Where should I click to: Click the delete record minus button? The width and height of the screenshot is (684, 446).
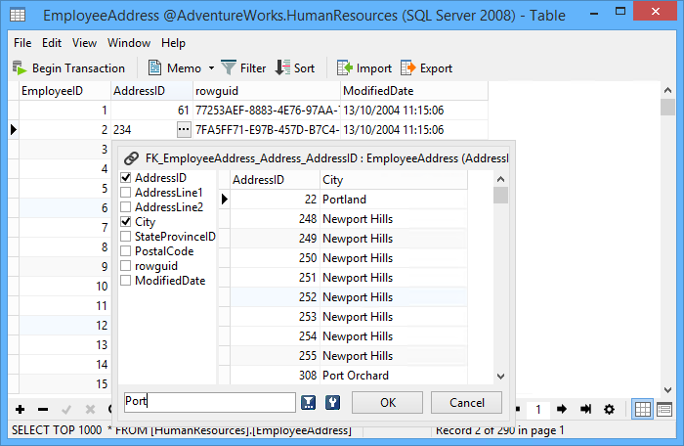click(x=43, y=409)
